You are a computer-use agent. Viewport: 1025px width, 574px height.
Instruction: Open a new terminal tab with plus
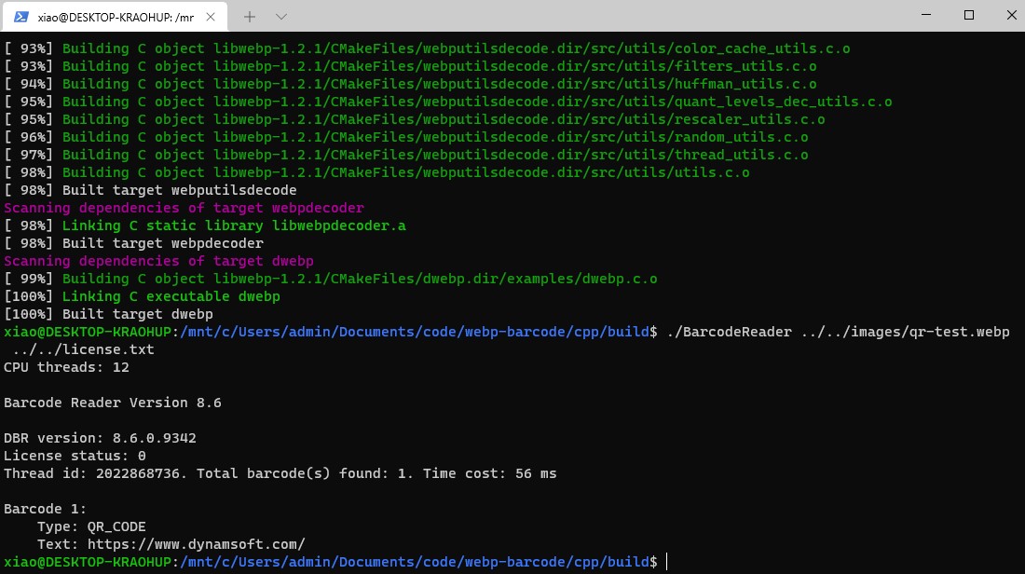[250, 16]
